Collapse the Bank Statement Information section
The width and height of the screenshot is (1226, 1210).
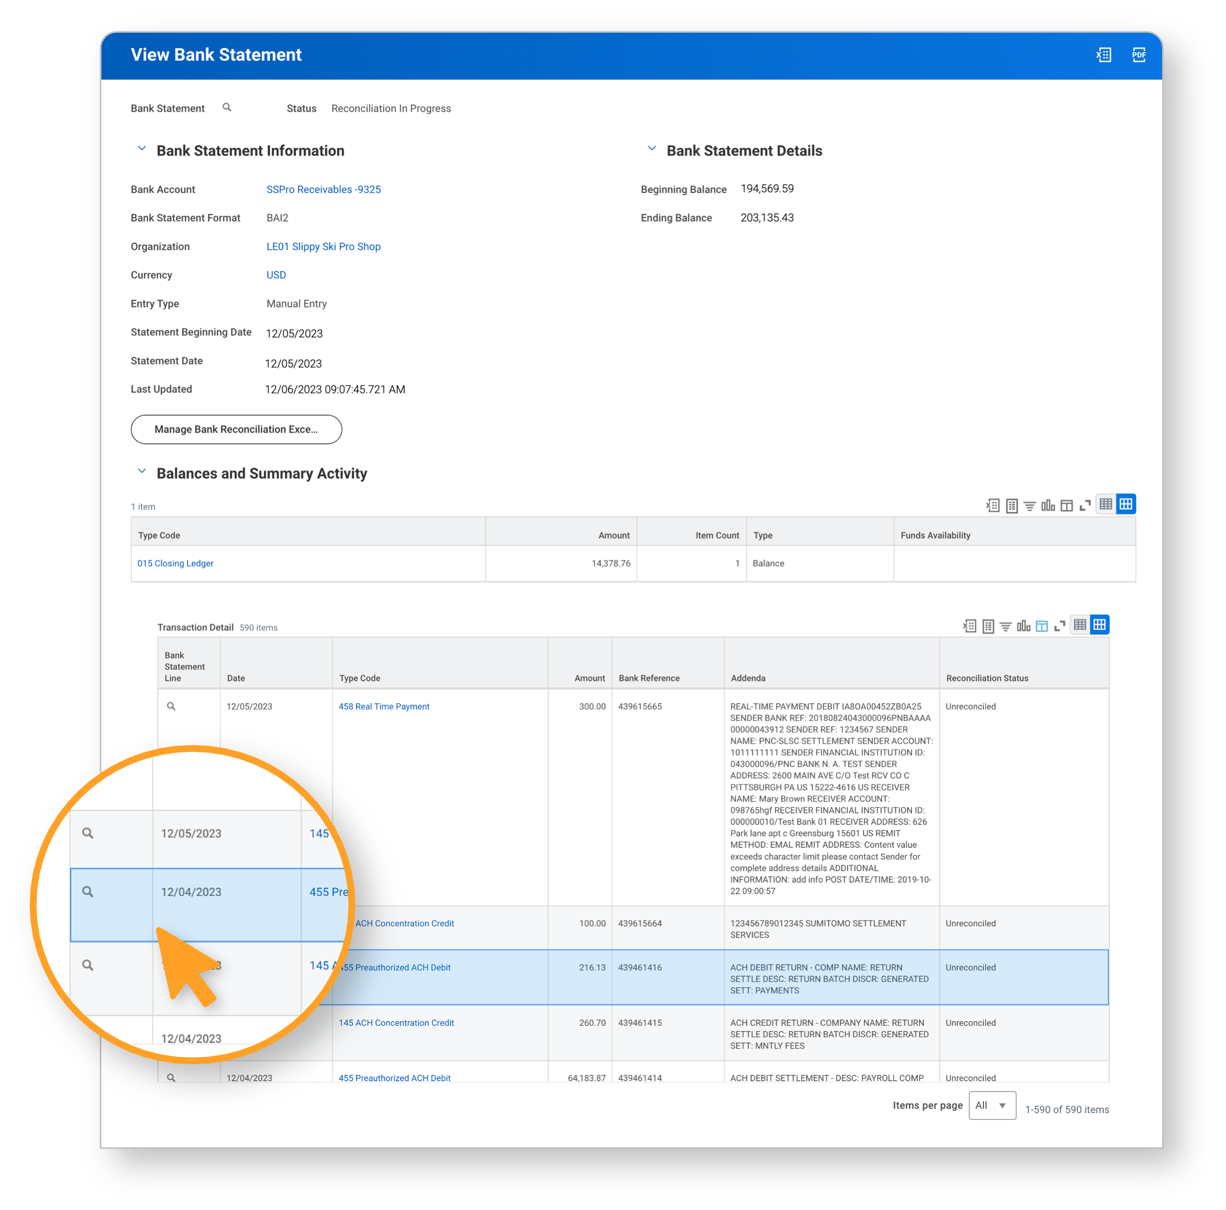coord(141,148)
